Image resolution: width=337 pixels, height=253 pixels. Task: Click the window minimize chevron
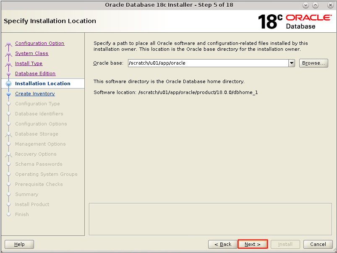click(306, 5)
